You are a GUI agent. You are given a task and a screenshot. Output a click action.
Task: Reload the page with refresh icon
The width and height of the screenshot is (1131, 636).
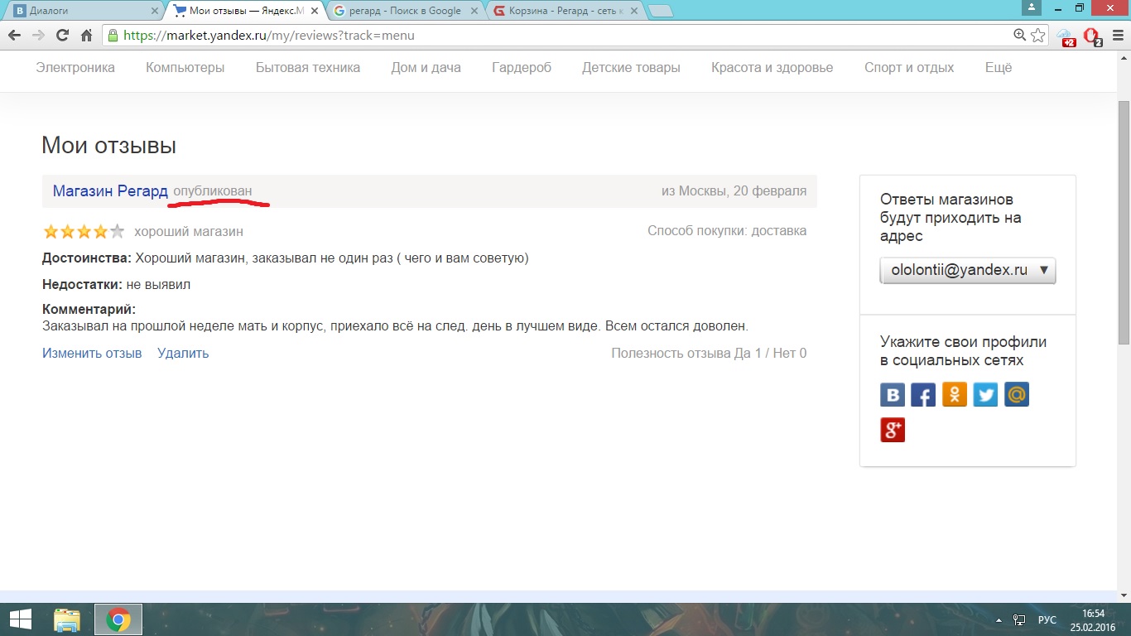click(x=62, y=36)
